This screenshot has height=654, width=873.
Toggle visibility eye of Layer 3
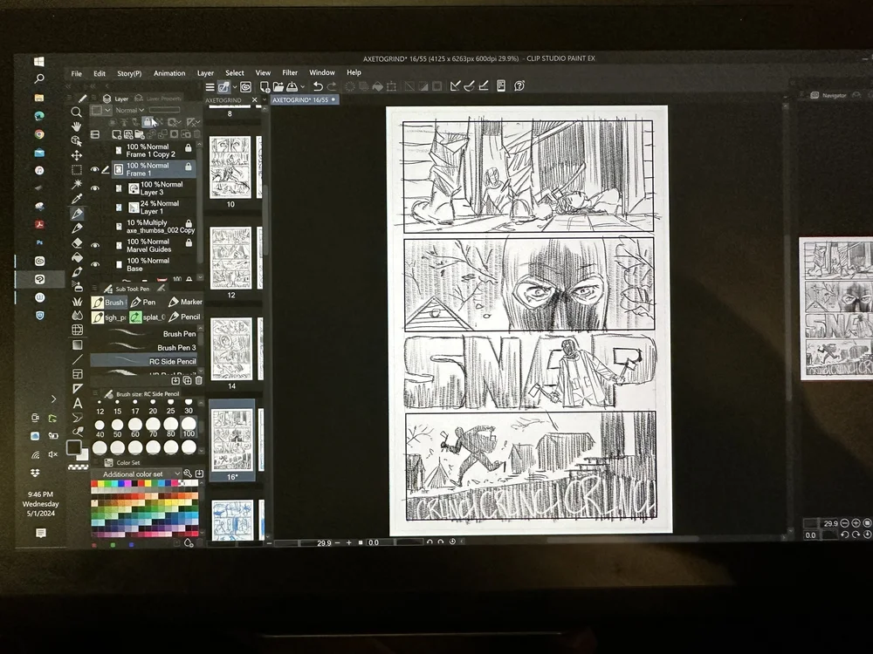tap(94, 188)
